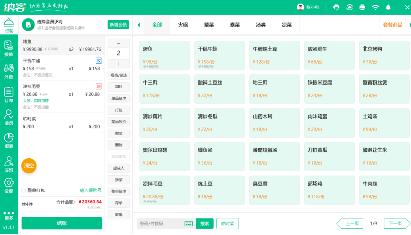Screen dimensions: 411x235
Task: Go to next page with 下一页
Action: tap(396, 224)
